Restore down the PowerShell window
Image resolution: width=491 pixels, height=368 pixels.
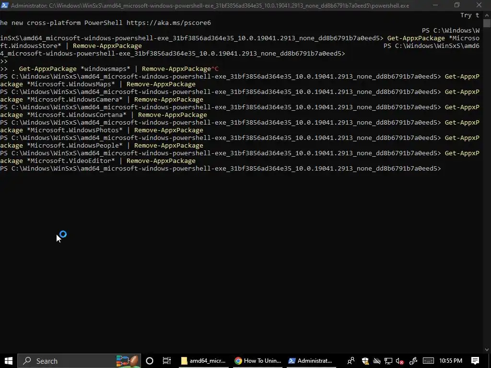(457, 5)
